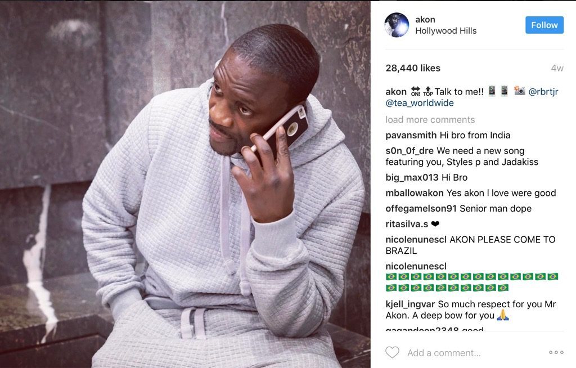Open the three-dots more options menu
Viewport: 576px width, 368px height.
click(x=556, y=352)
